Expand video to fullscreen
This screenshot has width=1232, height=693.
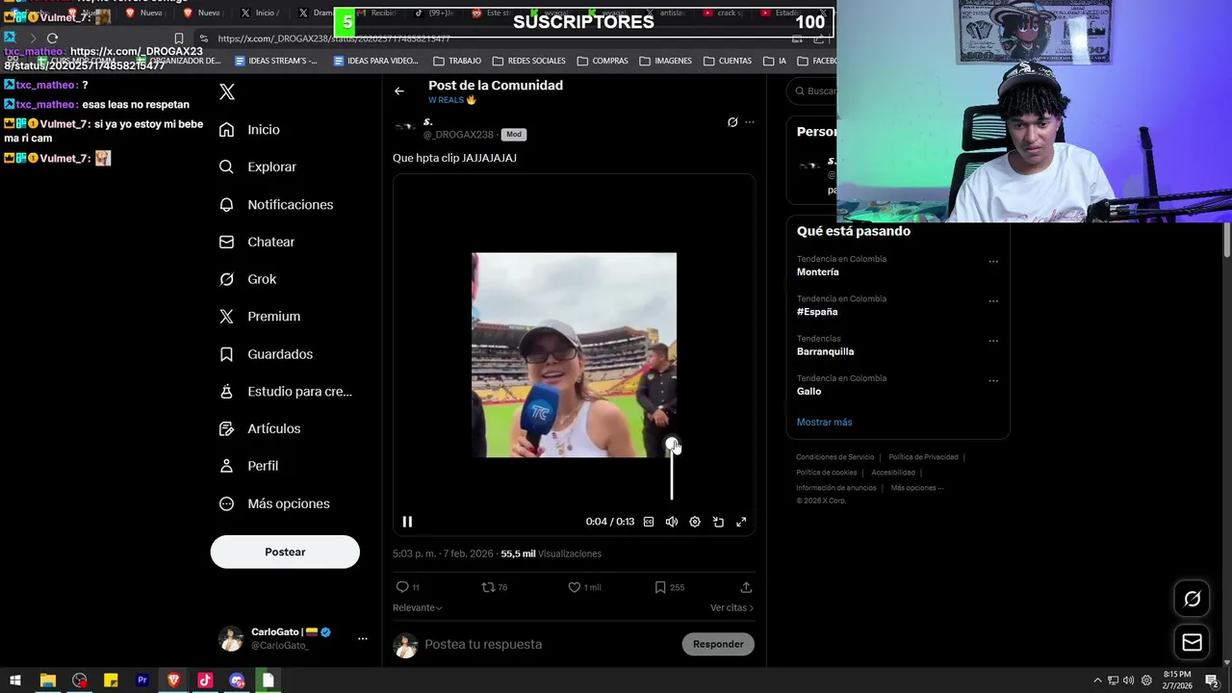[x=741, y=522]
